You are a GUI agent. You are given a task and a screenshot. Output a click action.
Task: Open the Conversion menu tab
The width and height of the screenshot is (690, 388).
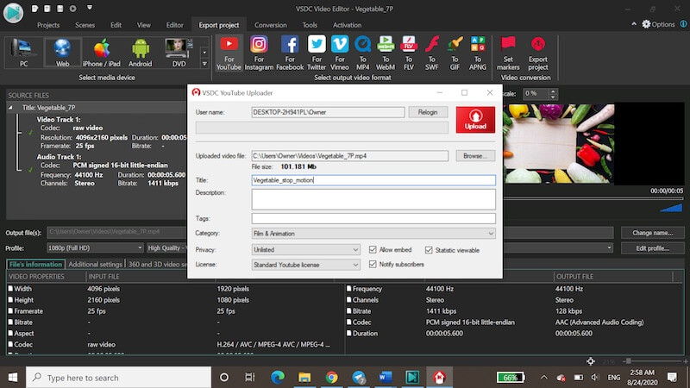click(270, 25)
